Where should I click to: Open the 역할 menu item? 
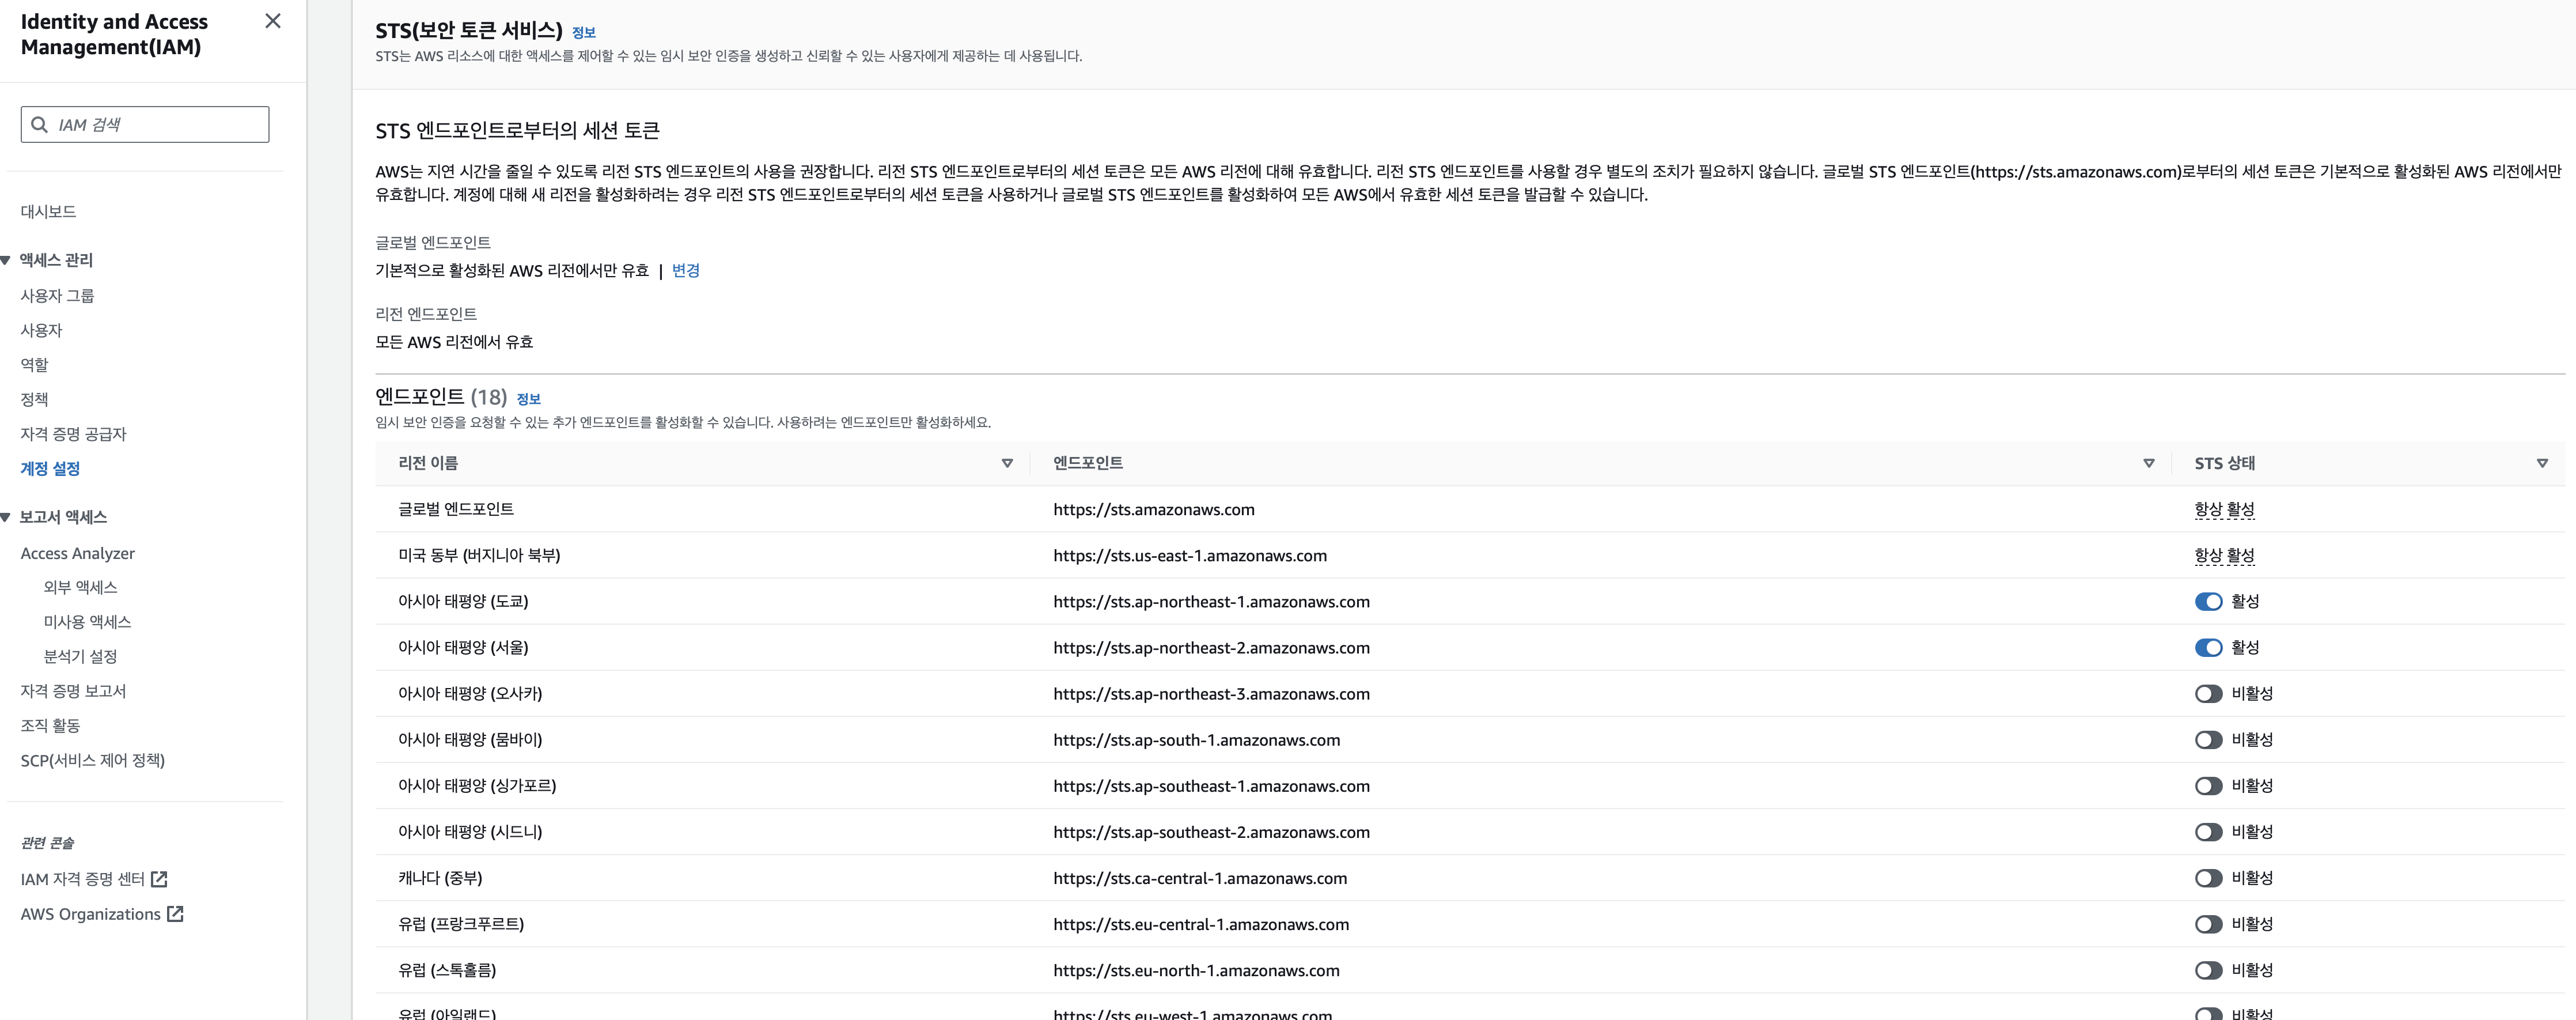[x=34, y=365]
